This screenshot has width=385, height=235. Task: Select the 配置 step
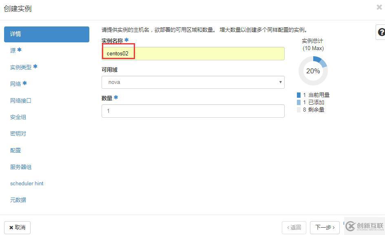tap(15, 150)
